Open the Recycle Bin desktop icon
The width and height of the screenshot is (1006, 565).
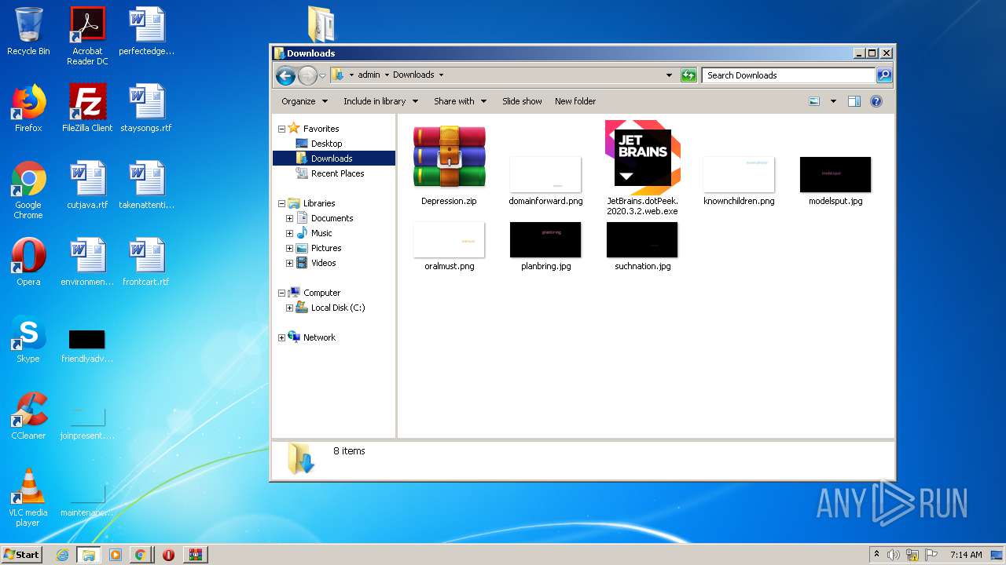[28, 31]
